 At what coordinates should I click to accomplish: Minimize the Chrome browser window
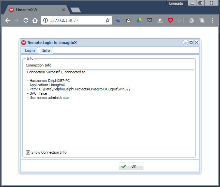192,3
